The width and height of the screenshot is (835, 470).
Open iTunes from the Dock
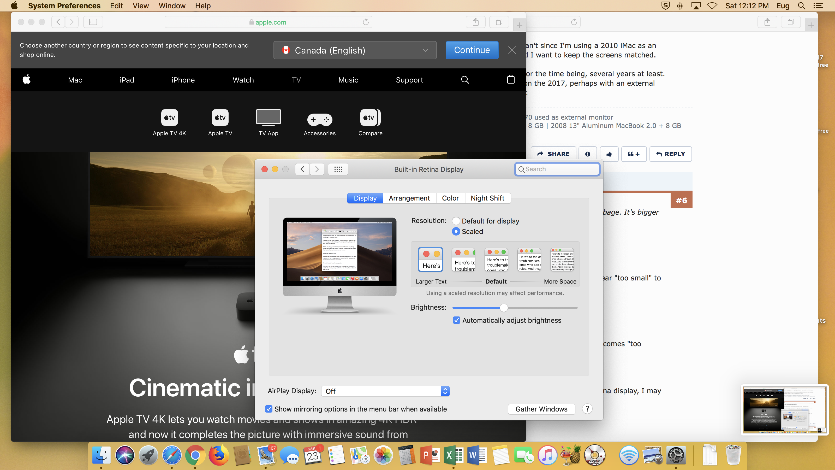547,455
